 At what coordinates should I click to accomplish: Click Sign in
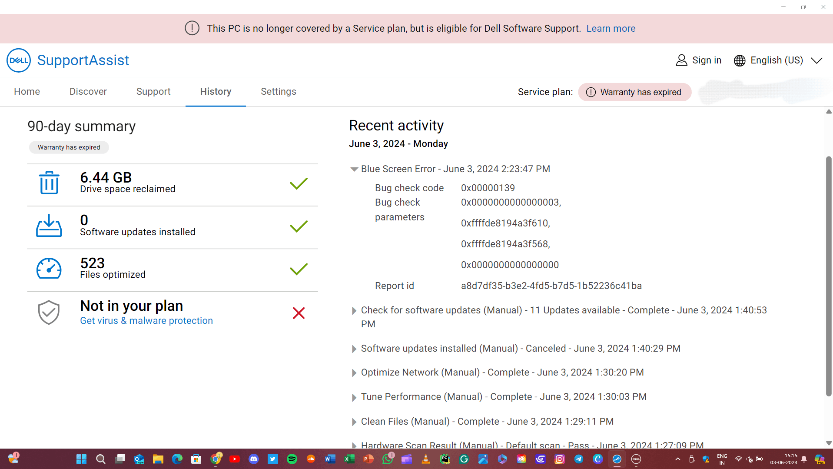tap(707, 60)
